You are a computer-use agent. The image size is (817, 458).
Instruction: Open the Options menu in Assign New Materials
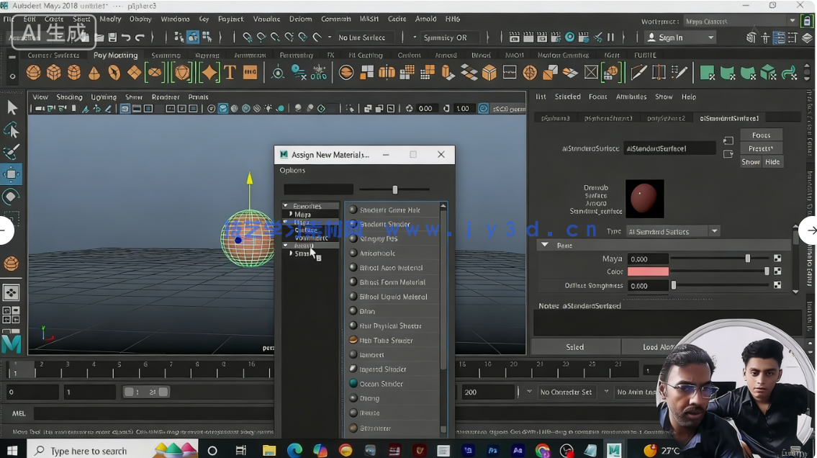pyautogui.click(x=292, y=171)
